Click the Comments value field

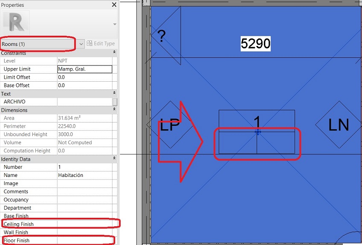point(84,191)
